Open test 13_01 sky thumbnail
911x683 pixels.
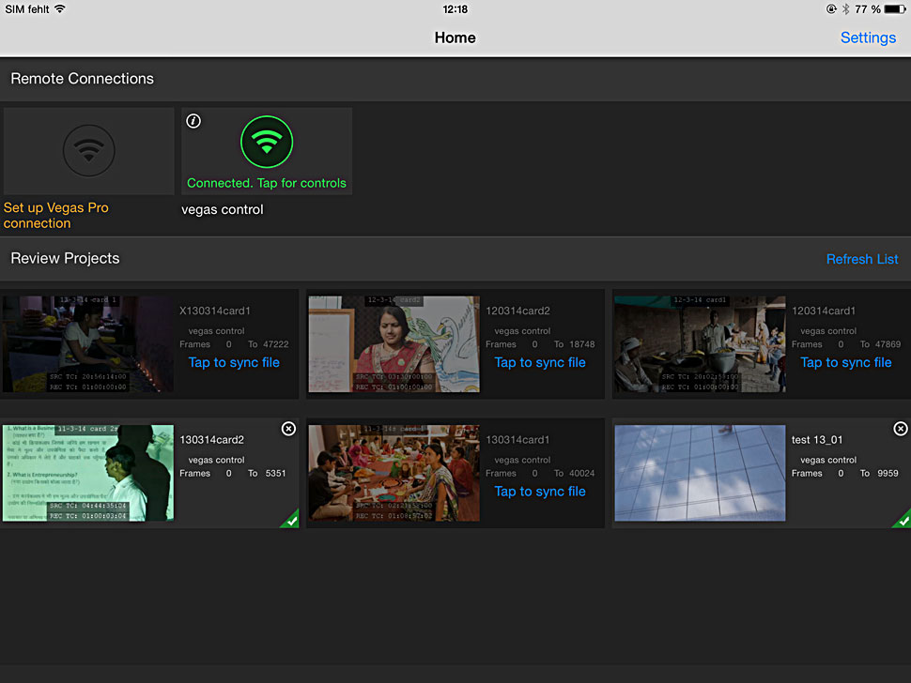click(700, 473)
